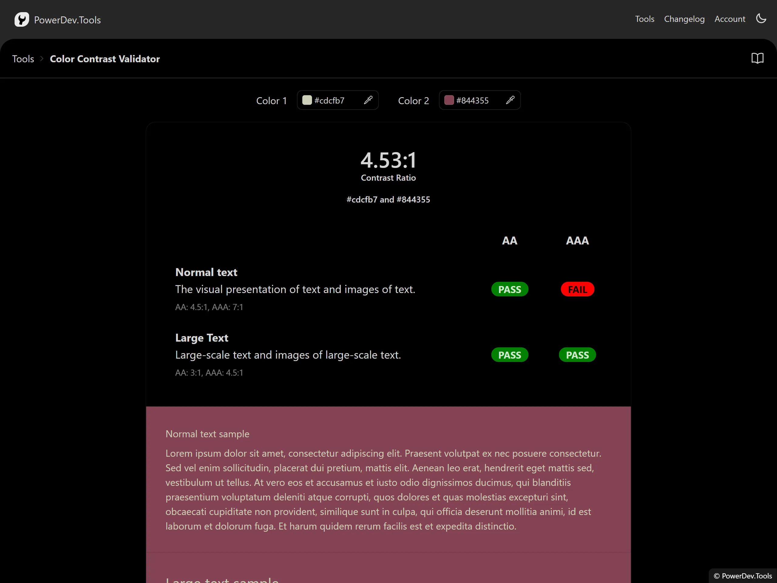Open the Tools menu in the header
Image resolution: width=777 pixels, height=583 pixels.
click(x=645, y=19)
